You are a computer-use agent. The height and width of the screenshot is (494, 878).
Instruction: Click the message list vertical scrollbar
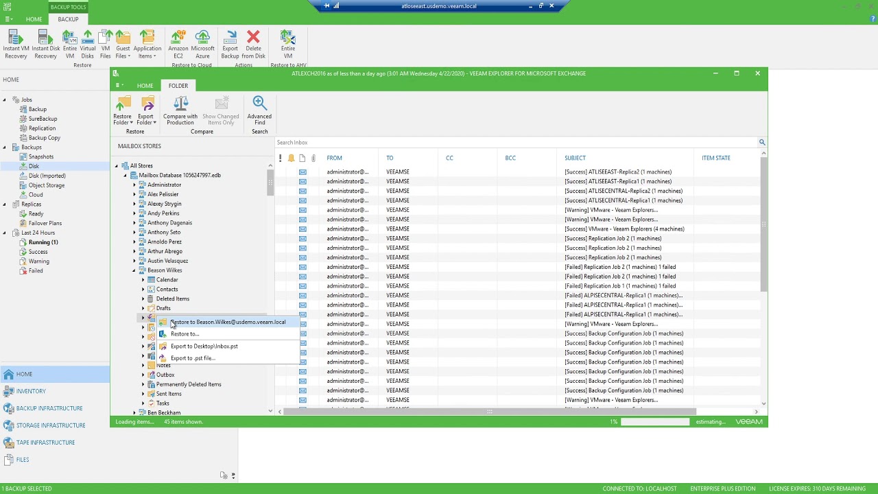(x=763, y=224)
